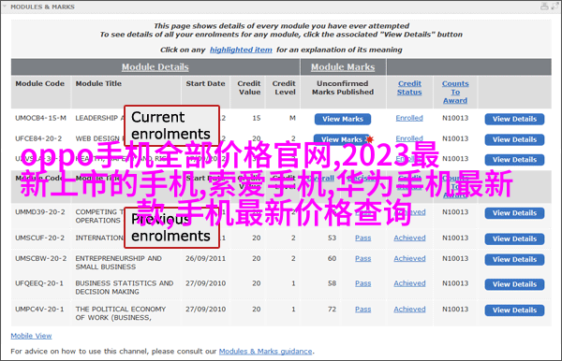562x361 pixels.
Task: Click start date 26/09/2011 for UMSCBW-20-2
Action: pyautogui.click(x=205, y=258)
